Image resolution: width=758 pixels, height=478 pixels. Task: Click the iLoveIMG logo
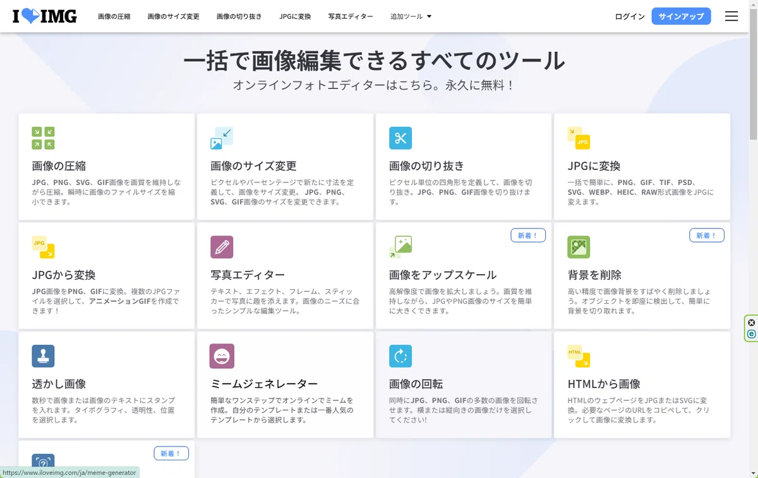coord(45,16)
